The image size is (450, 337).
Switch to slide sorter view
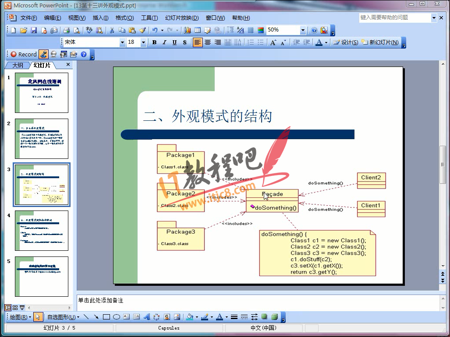tap(15, 308)
